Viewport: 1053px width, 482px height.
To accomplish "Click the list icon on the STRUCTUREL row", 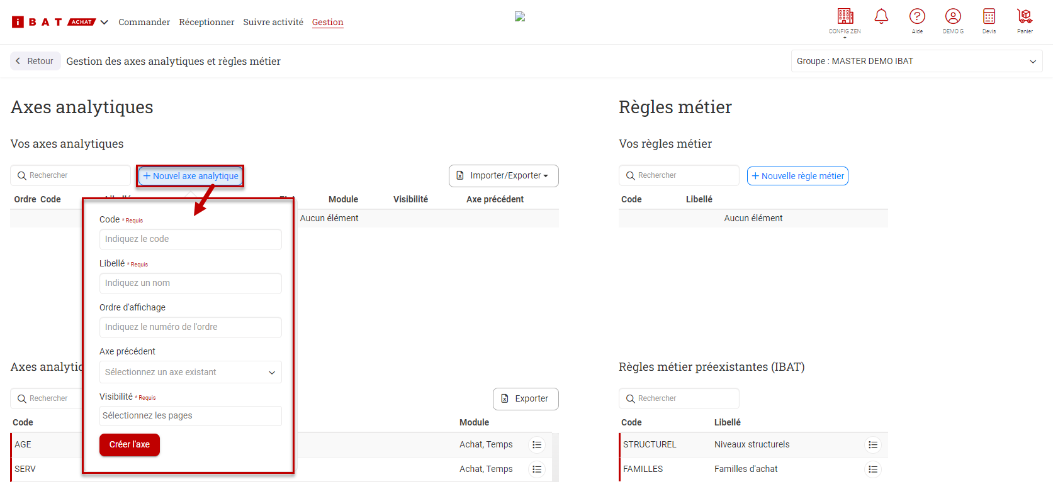I will tap(872, 445).
